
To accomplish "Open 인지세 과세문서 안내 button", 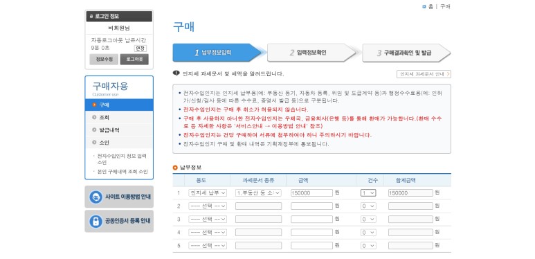I will point(424,74).
